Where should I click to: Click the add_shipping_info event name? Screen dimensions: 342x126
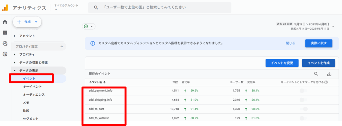click(x=101, y=100)
